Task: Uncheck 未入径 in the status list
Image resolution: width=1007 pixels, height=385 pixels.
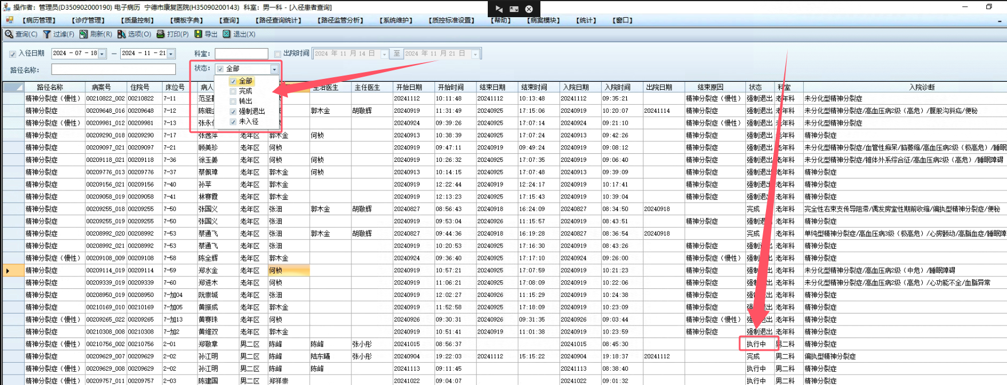Action: [x=233, y=122]
